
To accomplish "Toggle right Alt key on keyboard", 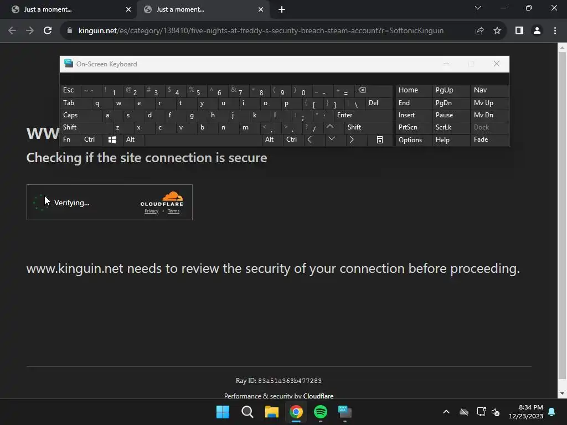I will (272, 139).
